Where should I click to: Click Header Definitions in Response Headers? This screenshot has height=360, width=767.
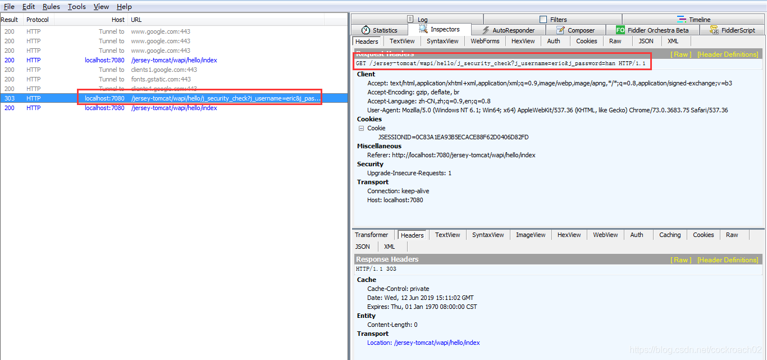[728, 260]
